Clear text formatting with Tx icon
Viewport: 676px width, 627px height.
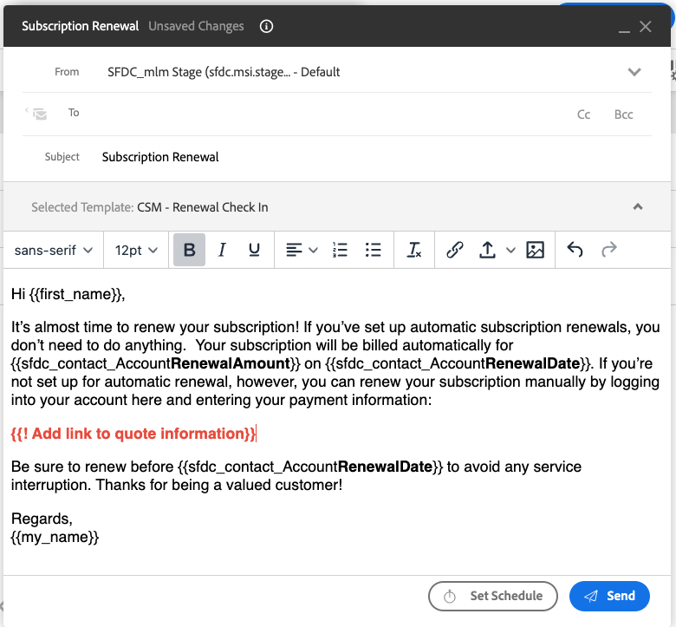[414, 250]
